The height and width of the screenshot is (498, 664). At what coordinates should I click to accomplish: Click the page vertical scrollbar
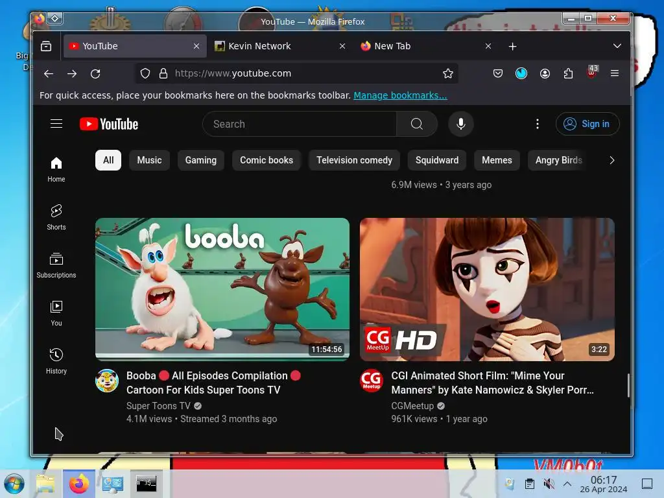628,385
